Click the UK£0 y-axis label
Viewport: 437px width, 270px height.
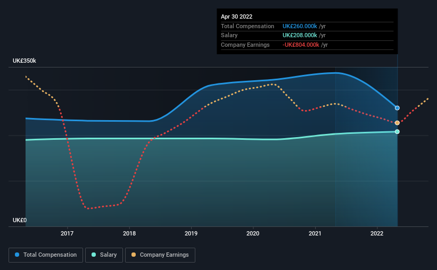(20, 220)
